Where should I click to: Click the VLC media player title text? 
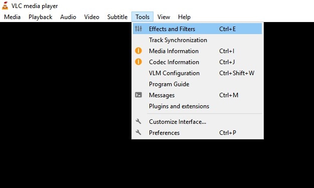[35, 6]
